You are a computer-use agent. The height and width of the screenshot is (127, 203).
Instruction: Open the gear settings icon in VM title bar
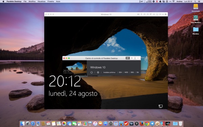(x=165, y=14)
